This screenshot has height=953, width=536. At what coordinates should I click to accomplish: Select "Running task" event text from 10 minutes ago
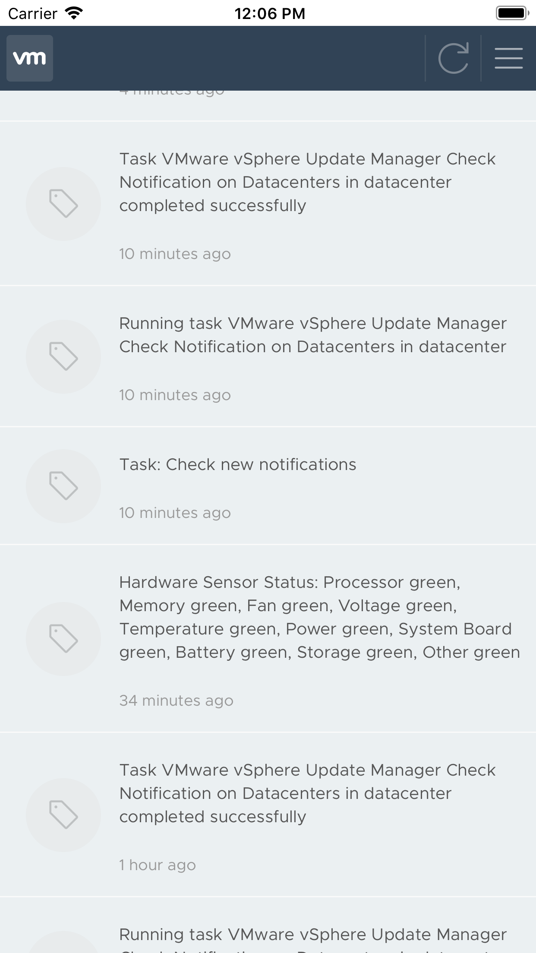(x=313, y=335)
